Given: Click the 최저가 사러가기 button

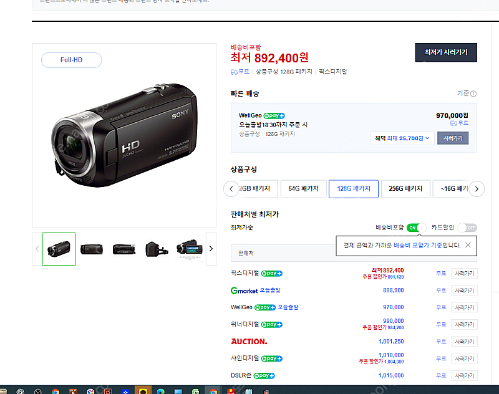Looking at the screenshot, I should click(446, 52).
